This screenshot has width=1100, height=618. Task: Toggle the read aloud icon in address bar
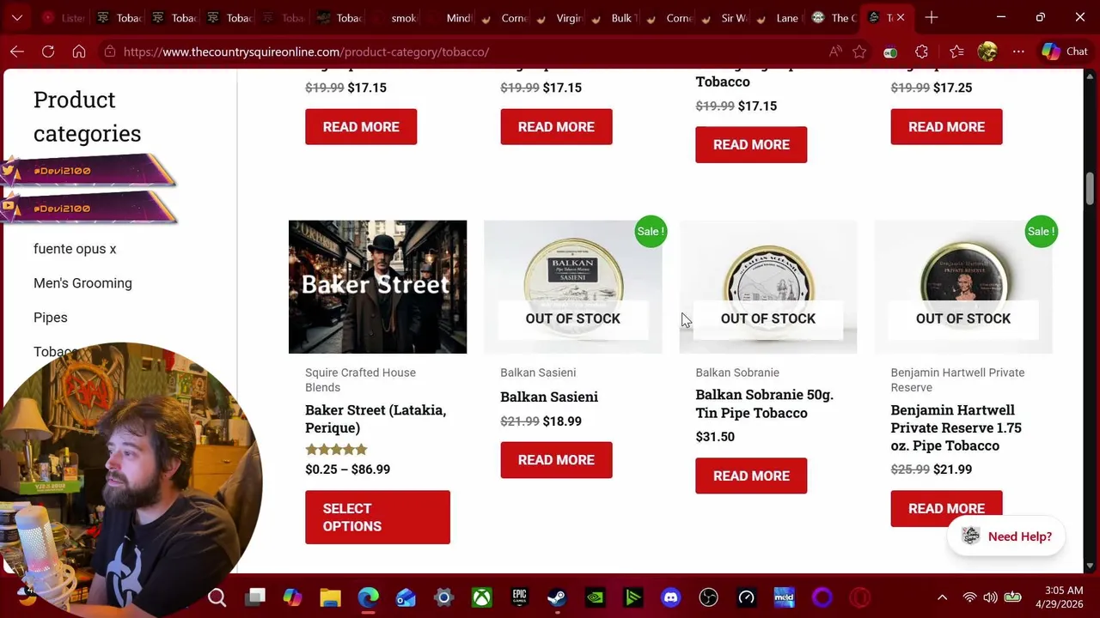point(834,51)
